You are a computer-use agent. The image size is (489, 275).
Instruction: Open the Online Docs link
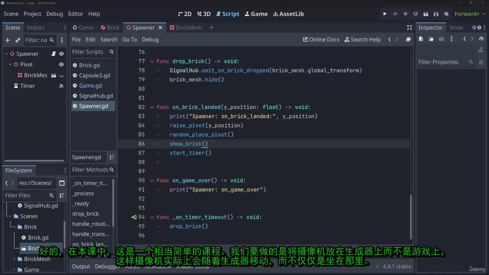pos(321,39)
